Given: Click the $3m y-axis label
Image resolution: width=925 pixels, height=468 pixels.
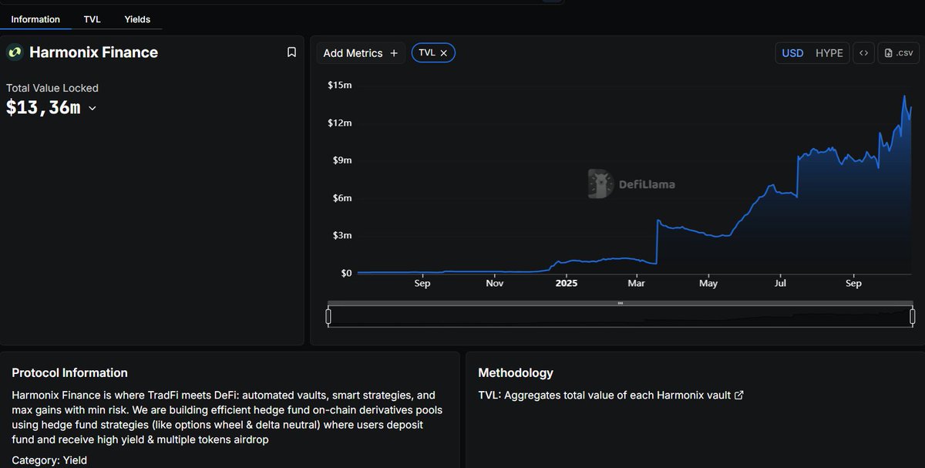Looking at the screenshot, I should click(342, 235).
